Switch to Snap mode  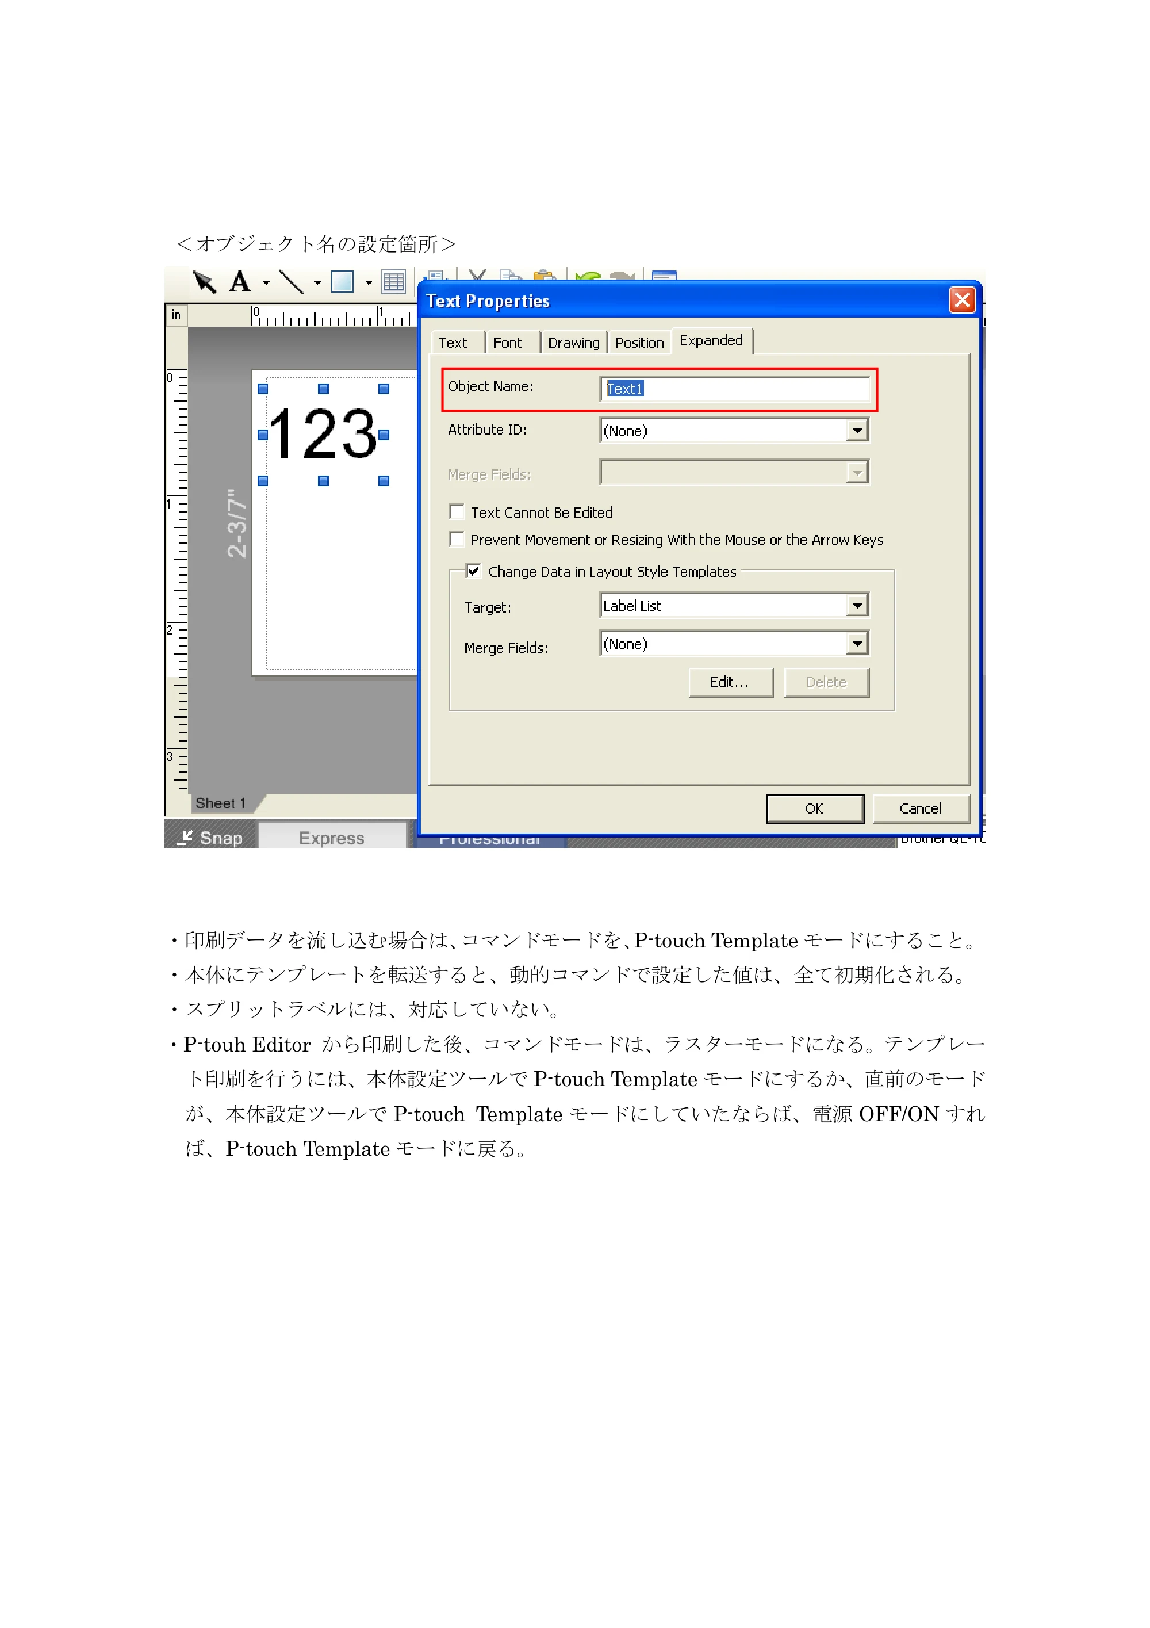click(210, 838)
